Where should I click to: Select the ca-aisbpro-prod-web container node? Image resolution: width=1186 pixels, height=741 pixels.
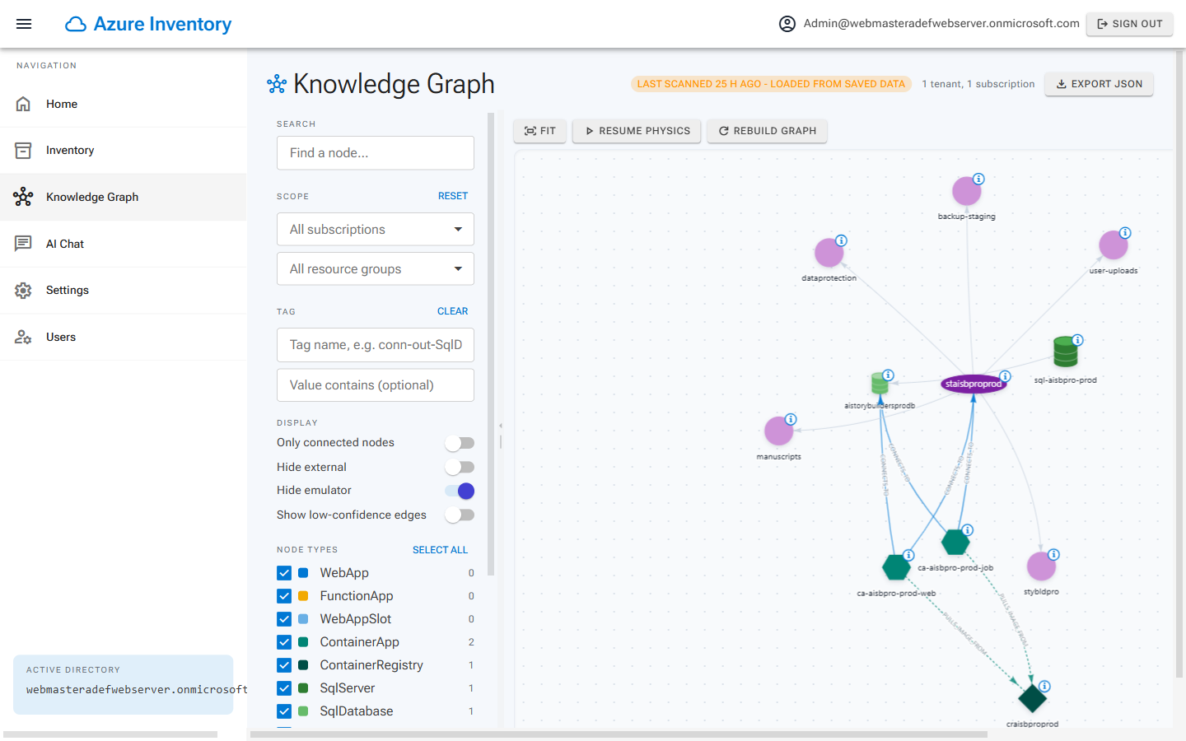click(x=896, y=567)
